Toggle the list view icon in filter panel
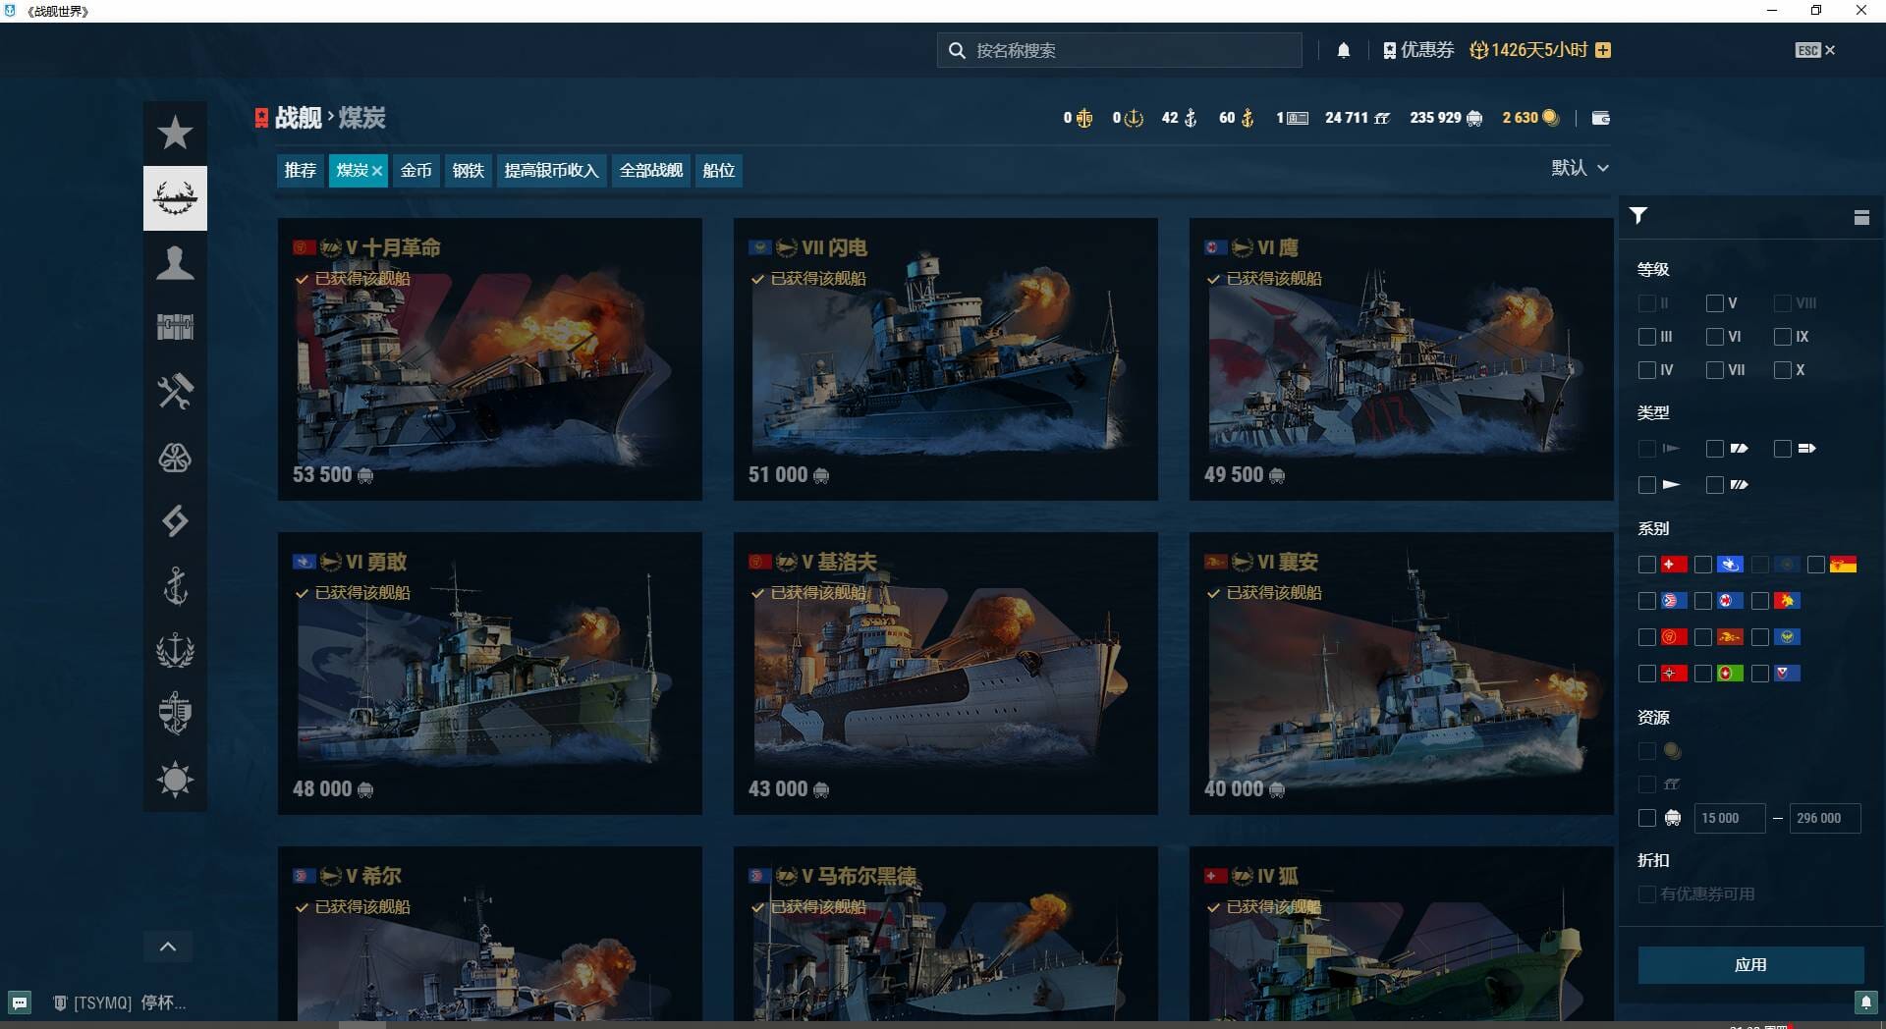The height and width of the screenshot is (1029, 1886). coord(1861,217)
